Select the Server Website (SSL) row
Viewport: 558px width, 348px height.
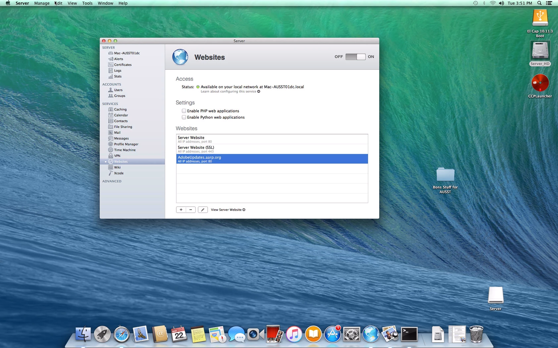[272, 149]
